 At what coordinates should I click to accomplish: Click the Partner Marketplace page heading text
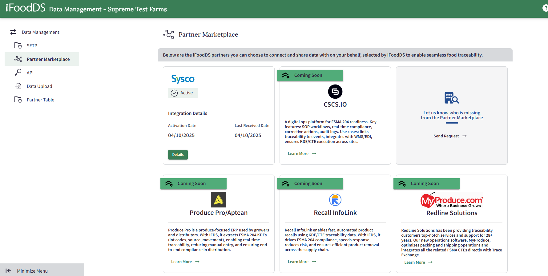coord(208,34)
